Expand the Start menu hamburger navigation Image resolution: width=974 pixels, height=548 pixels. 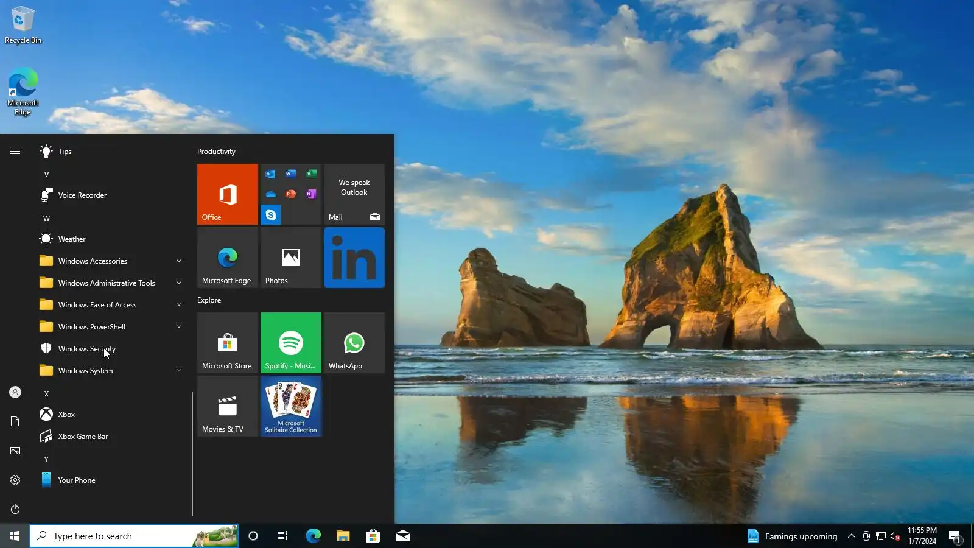(15, 152)
